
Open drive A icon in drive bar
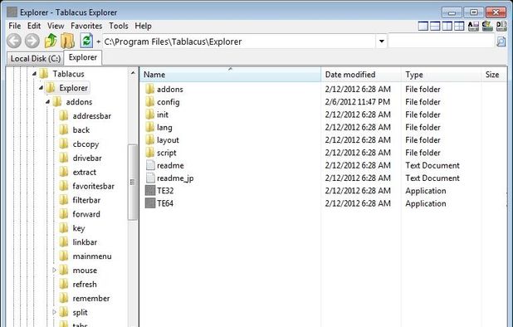473,27
